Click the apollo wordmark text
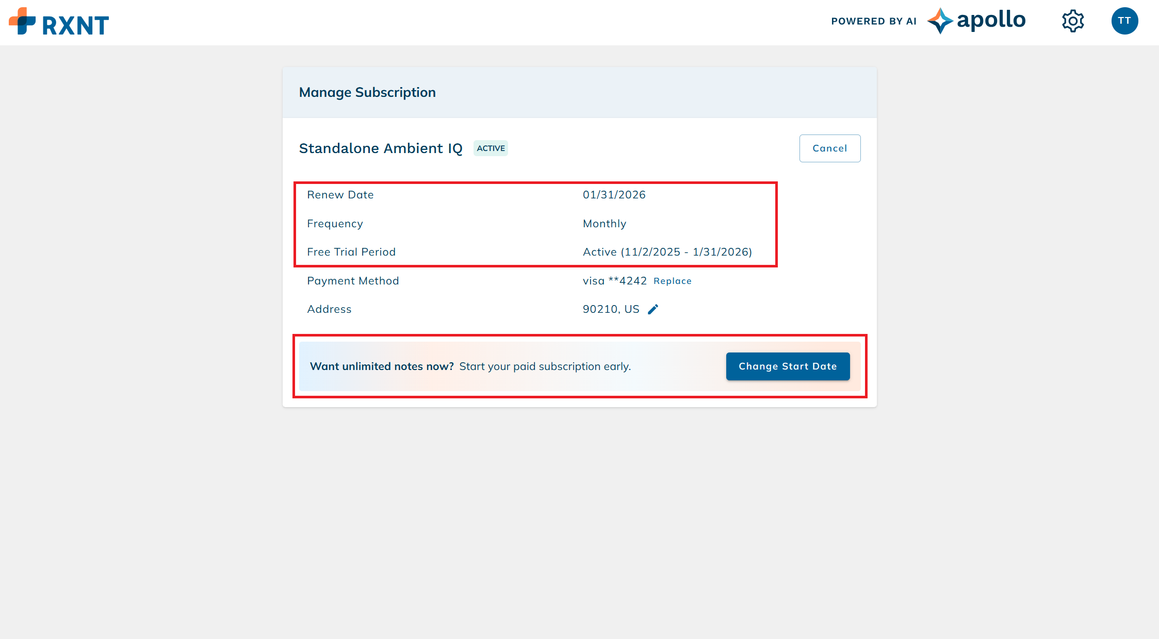This screenshot has width=1159, height=639. [x=991, y=21]
